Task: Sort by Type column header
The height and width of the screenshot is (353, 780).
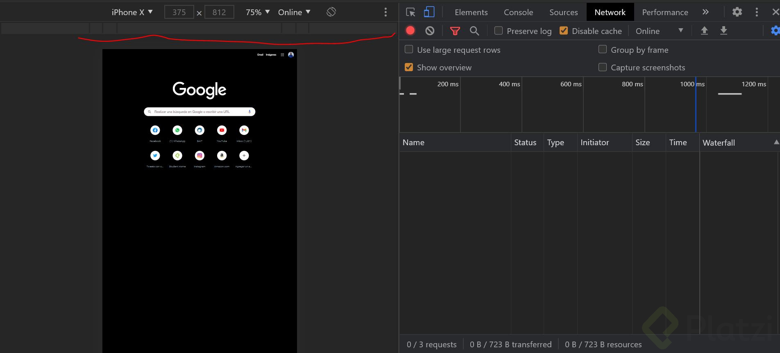Action: tap(560, 142)
